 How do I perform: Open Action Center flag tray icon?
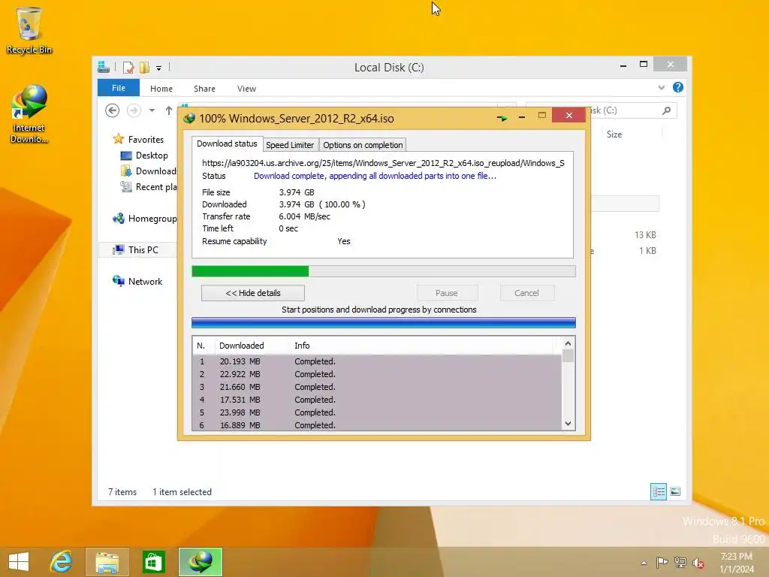[662, 562]
